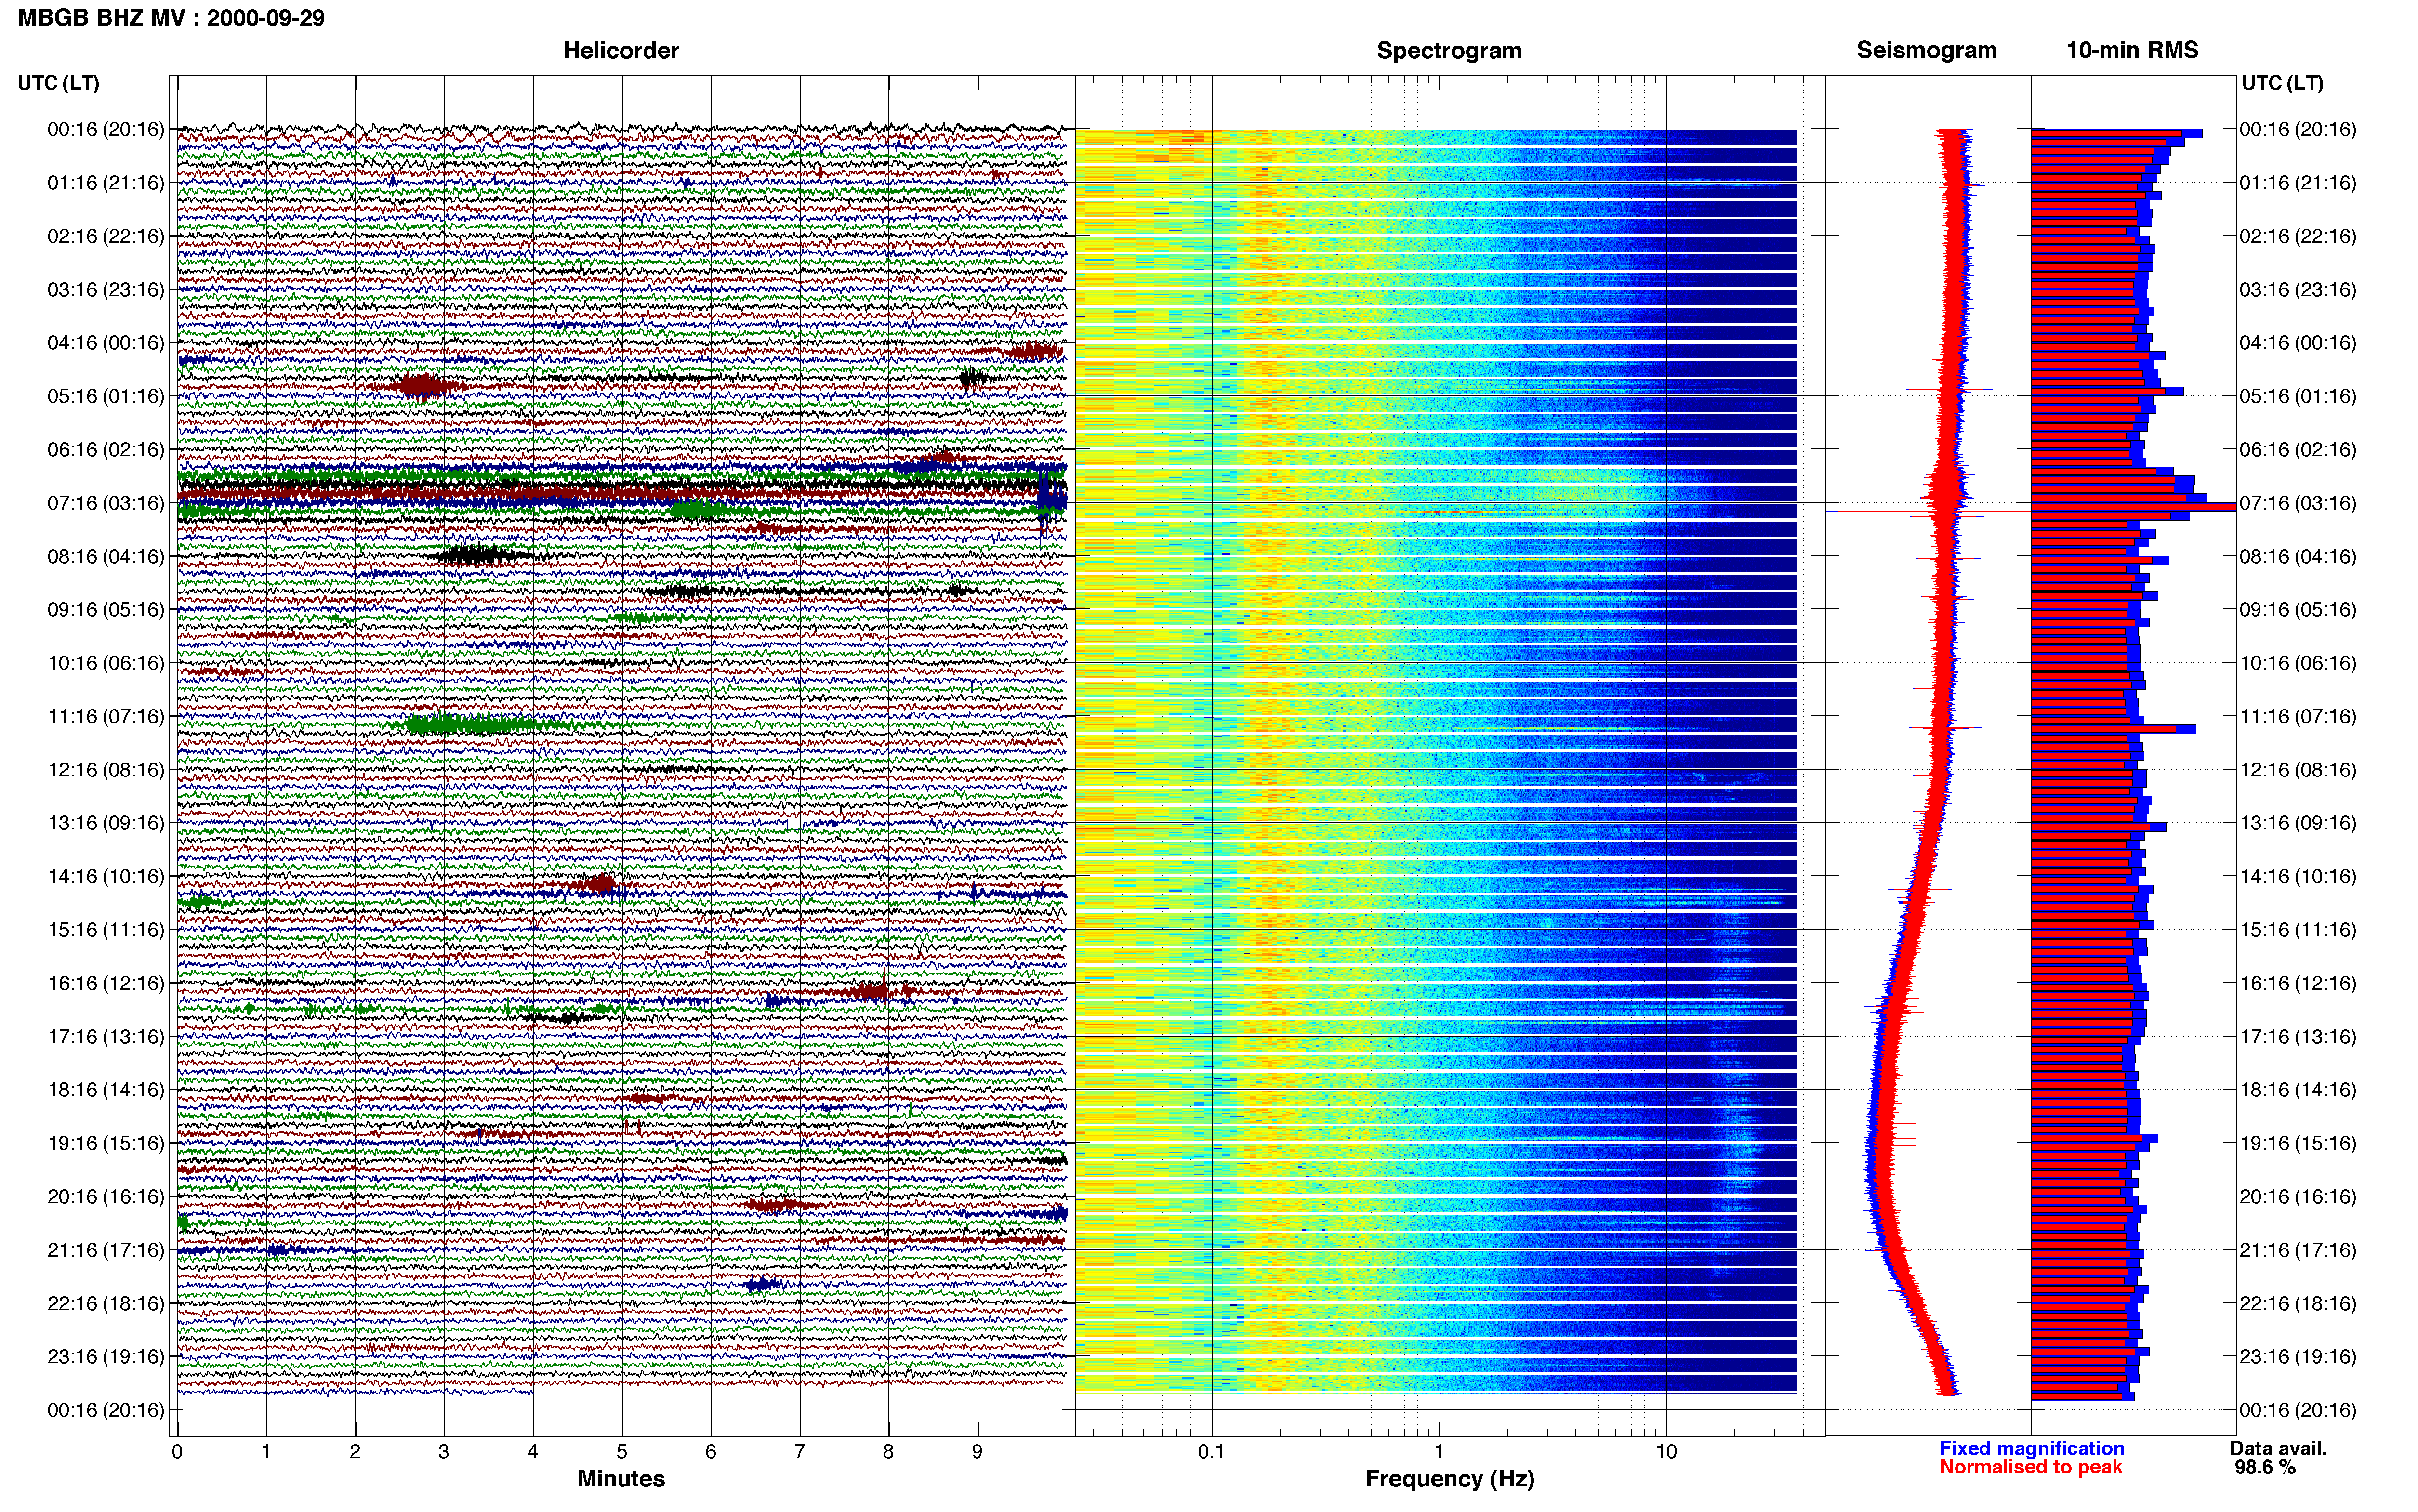Click 'UTC (LT)' label beside the 10-min RMS panel
Image resolution: width=2418 pixels, height=1512 pixels.
coord(2282,83)
